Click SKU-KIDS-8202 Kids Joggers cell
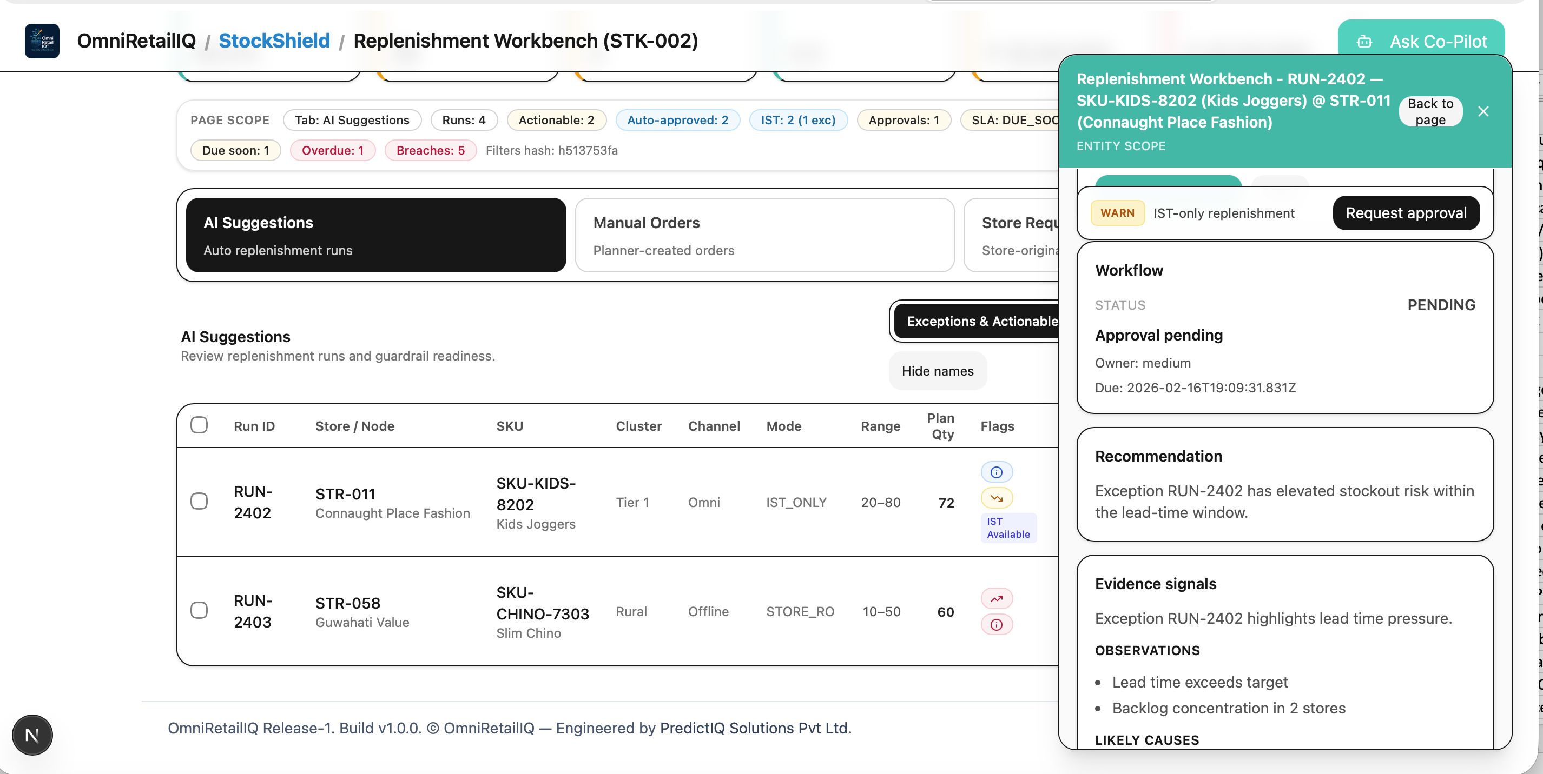Screen dimensions: 1543x774 point(536,502)
